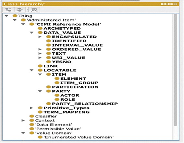Select the 'Administered Item' class
The width and height of the screenshot is (184, 143).
(x=51, y=20)
